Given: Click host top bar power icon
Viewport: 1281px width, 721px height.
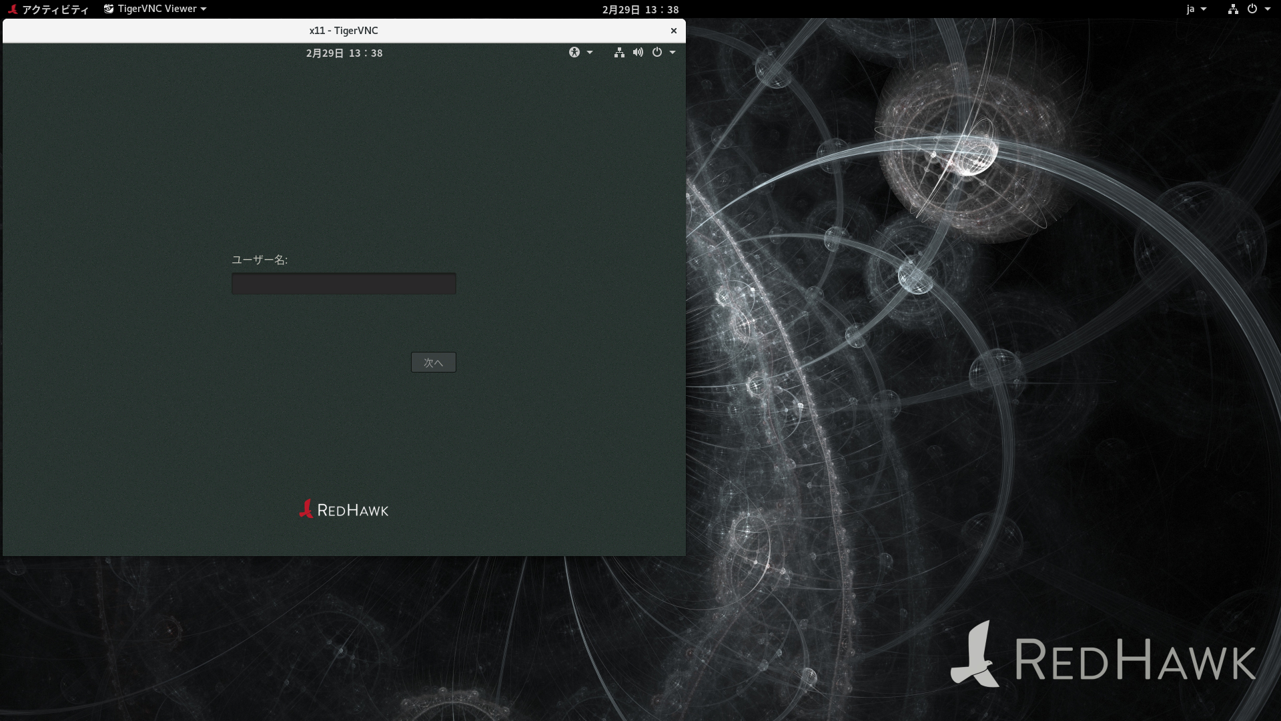Looking at the screenshot, I should pos(1252,9).
